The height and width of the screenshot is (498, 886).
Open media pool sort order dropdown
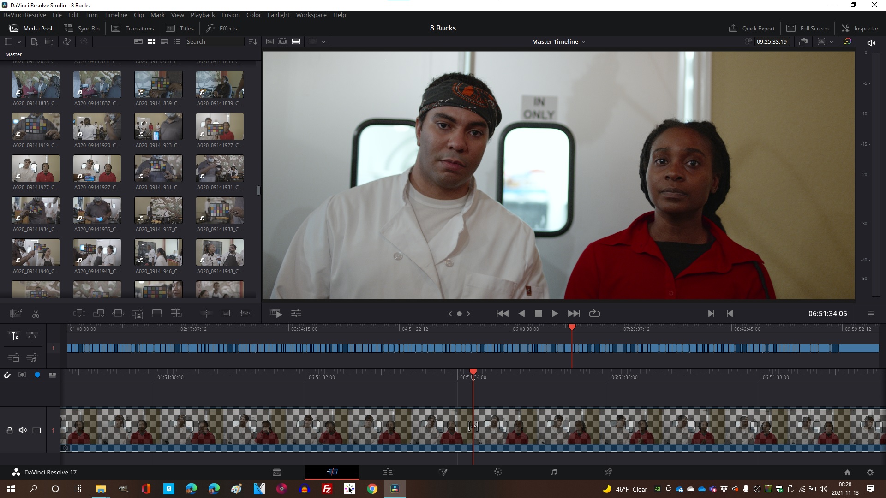252,41
